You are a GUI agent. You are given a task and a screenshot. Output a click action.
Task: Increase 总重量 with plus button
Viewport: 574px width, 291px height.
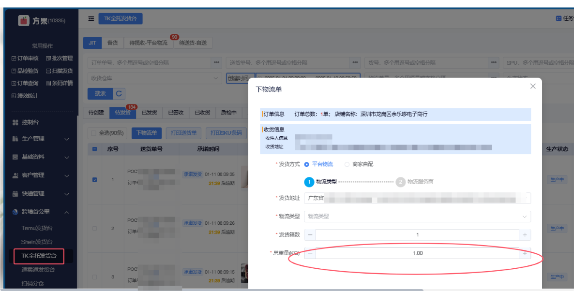[x=525, y=253]
